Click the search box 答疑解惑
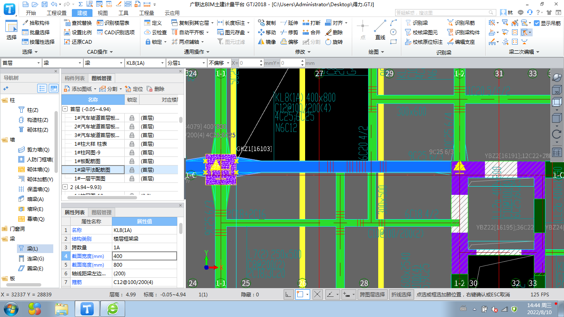 [x=446, y=13]
